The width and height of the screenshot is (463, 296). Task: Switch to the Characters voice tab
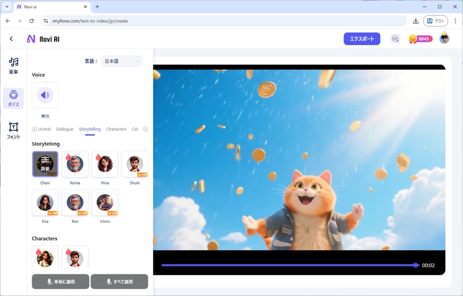116,129
